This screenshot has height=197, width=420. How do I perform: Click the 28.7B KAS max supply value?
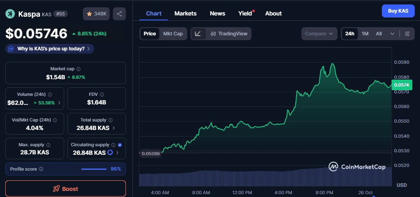[35, 152]
